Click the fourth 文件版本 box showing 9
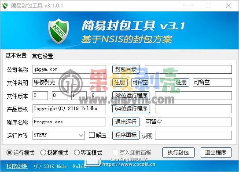This screenshot has width=239, height=172. click(98, 96)
